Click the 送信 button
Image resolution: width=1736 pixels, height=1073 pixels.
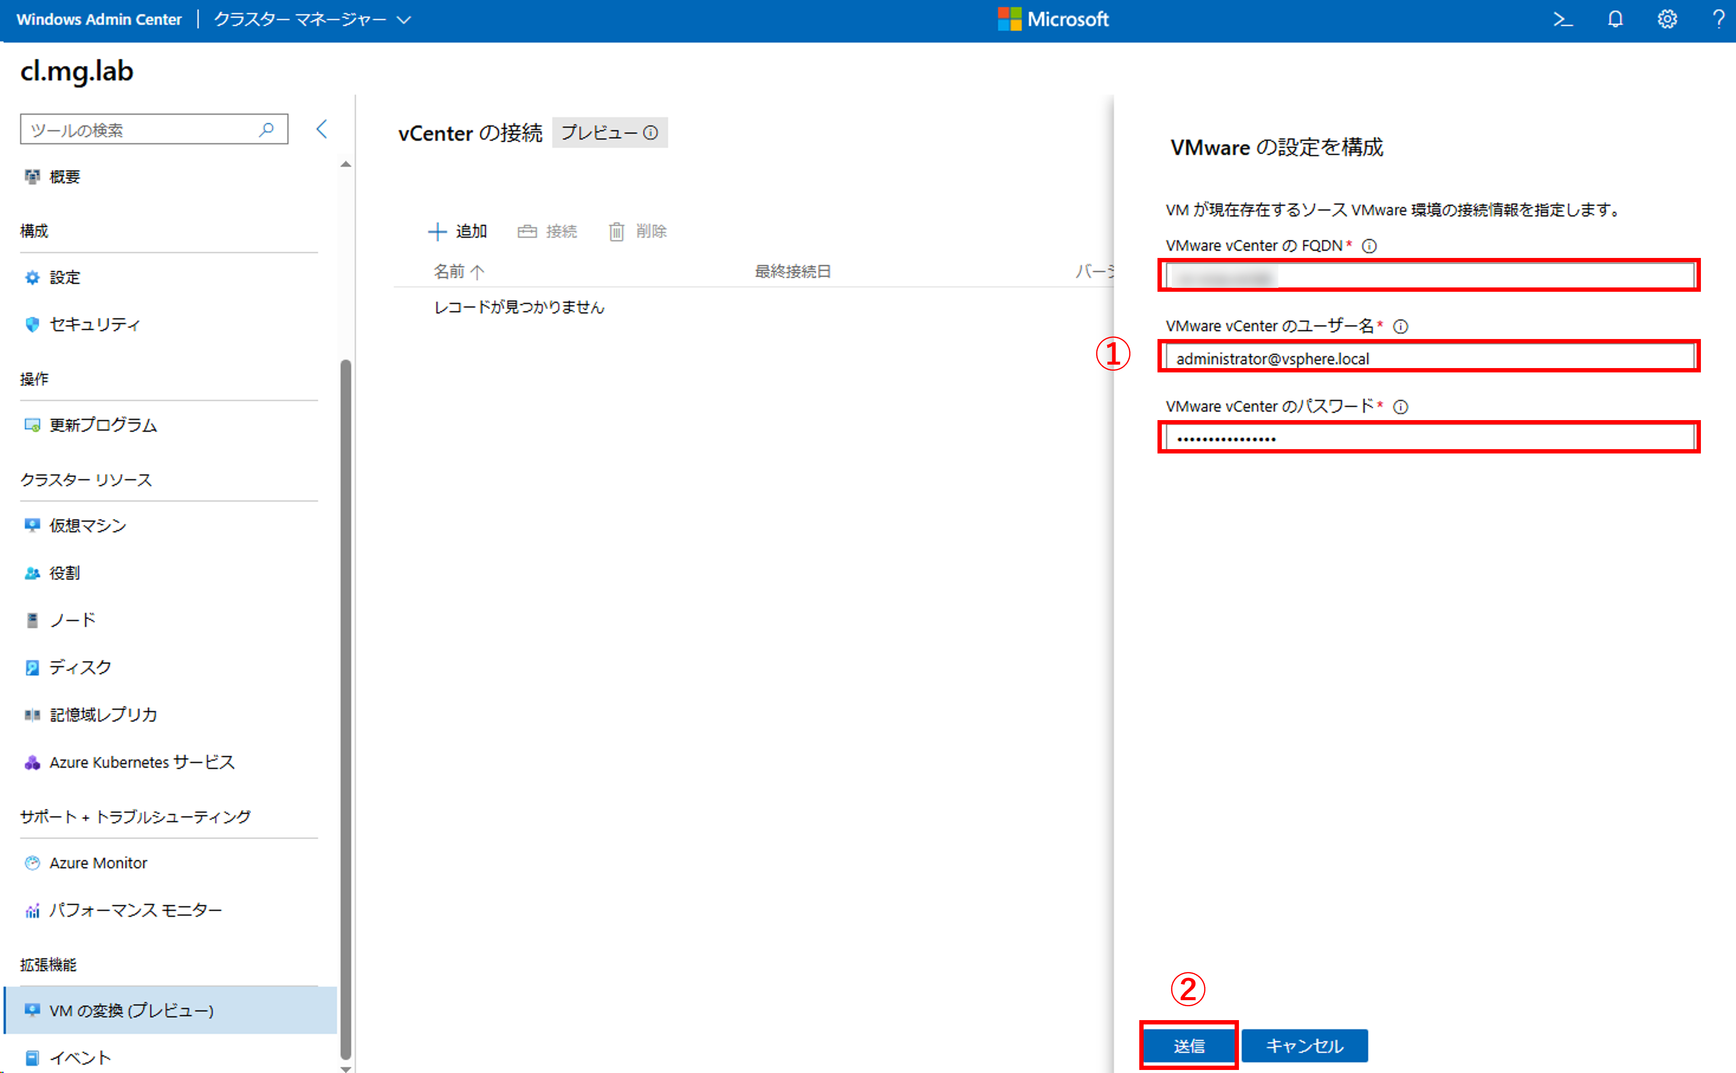coord(1189,1045)
